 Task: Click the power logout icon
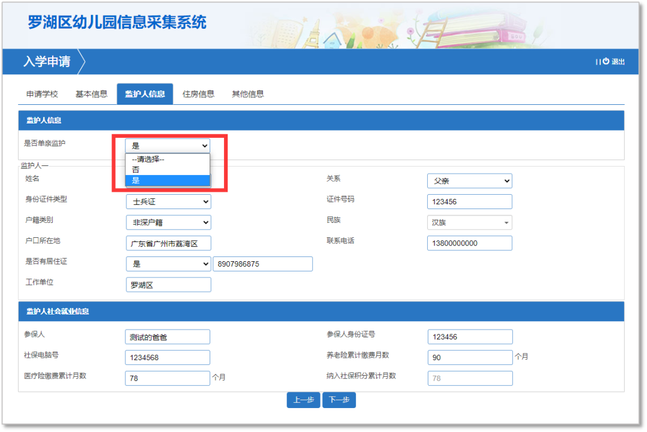(x=605, y=62)
